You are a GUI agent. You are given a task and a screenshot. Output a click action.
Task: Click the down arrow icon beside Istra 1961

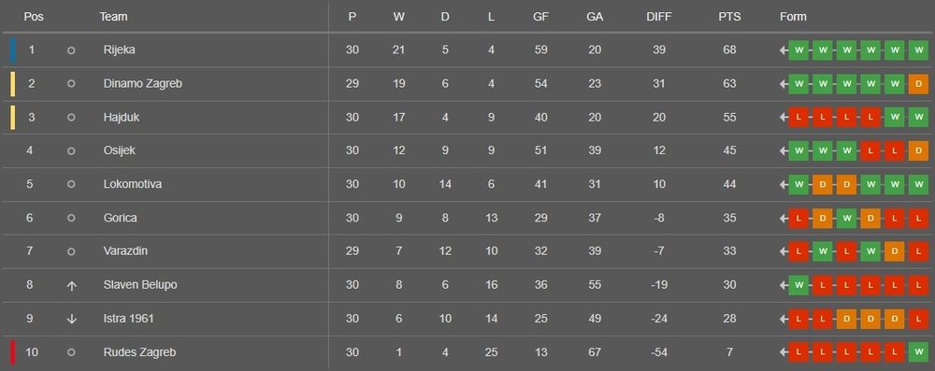click(x=72, y=319)
